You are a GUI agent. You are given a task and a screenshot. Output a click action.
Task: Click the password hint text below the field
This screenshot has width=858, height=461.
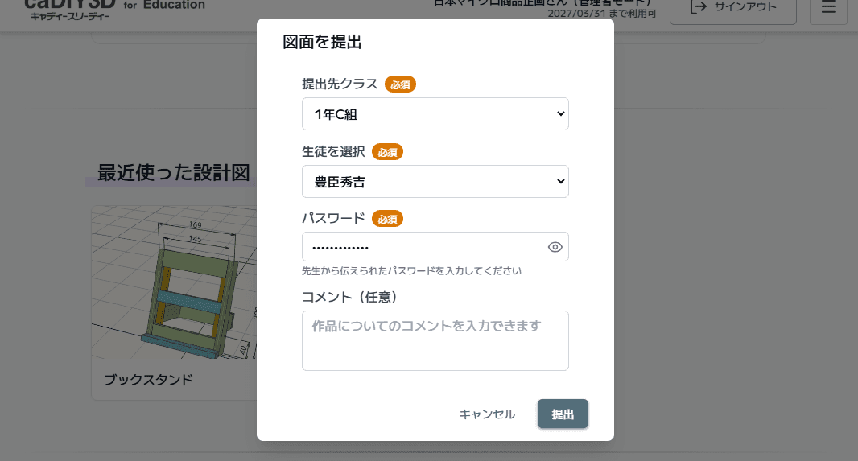(411, 271)
